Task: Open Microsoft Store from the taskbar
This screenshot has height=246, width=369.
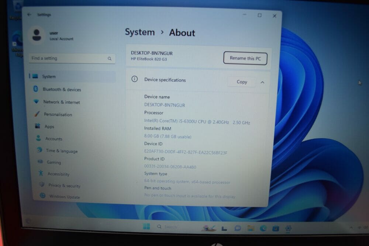Action: (276, 228)
